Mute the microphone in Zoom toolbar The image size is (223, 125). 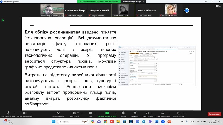click(8, 114)
